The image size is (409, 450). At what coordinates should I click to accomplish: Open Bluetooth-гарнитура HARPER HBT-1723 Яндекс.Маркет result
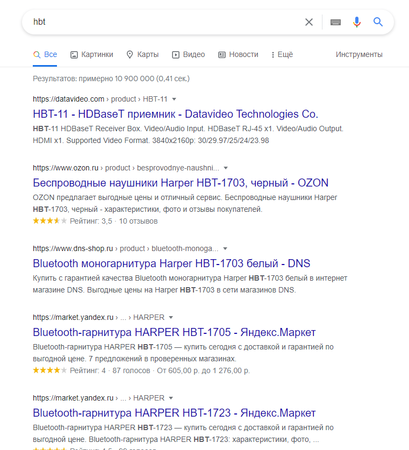tap(174, 413)
